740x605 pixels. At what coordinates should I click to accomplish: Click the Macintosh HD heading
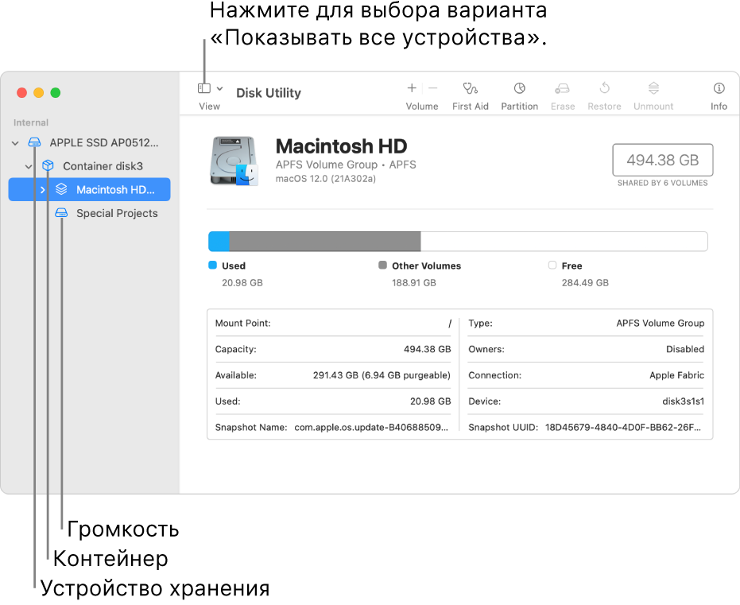point(341,146)
